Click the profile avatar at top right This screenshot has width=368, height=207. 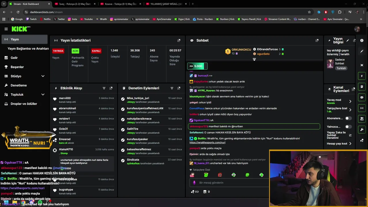click(357, 29)
